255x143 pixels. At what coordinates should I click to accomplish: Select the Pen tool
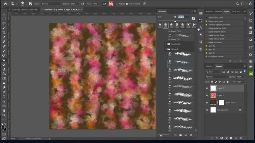(x=4, y=92)
